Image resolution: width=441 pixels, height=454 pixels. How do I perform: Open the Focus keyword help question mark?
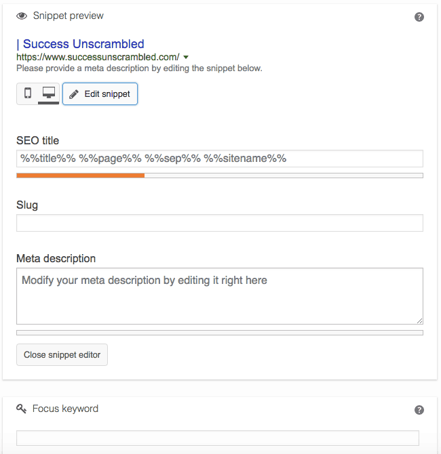click(x=419, y=410)
